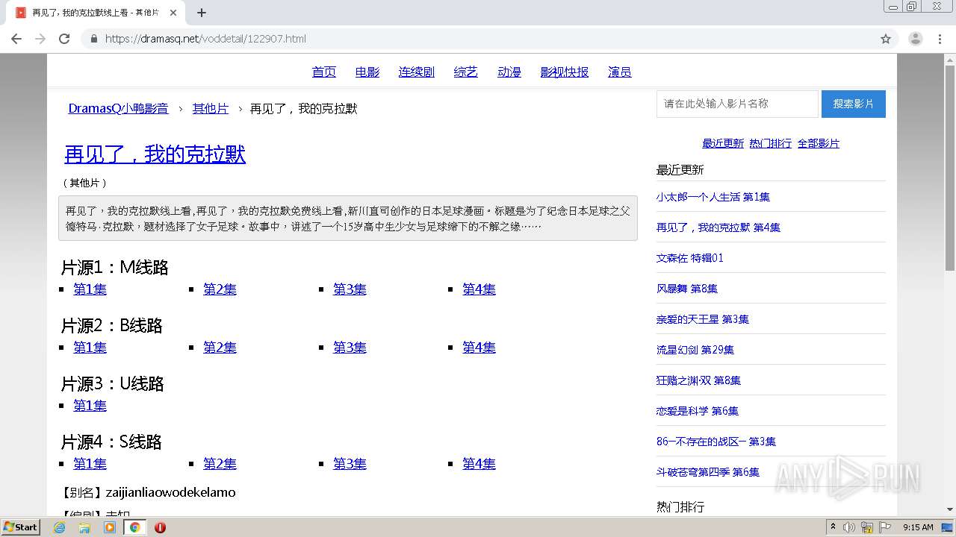Viewport: 956px width, 537px height.
Task: Click the 搜索影片 search button
Action: pyautogui.click(x=854, y=104)
